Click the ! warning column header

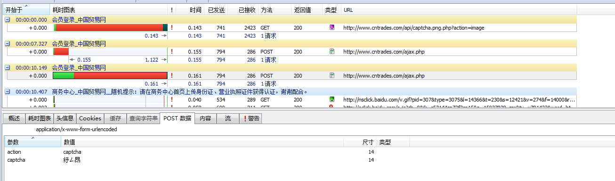click(x=172, y=9)
